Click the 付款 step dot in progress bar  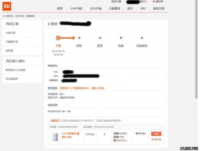(x=79, y=38)
